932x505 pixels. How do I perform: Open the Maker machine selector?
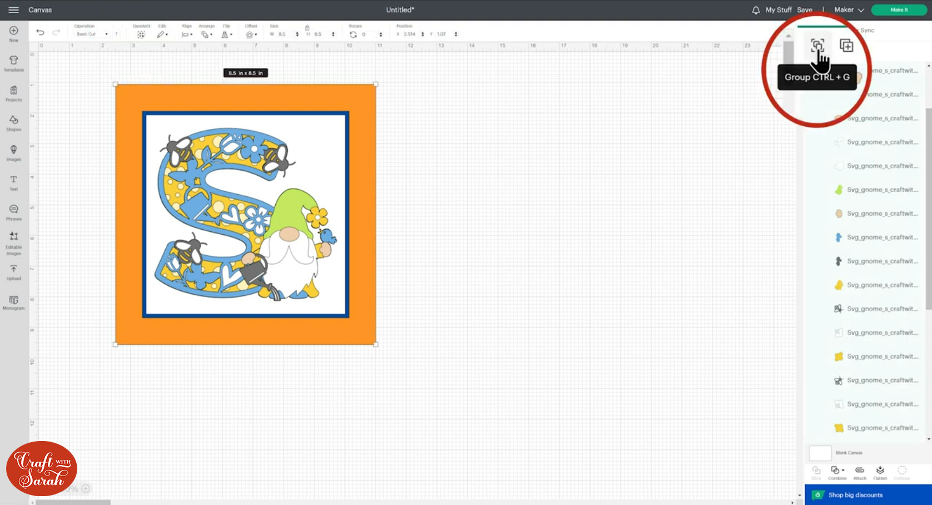pyautogui.click(x=849, y=10)
